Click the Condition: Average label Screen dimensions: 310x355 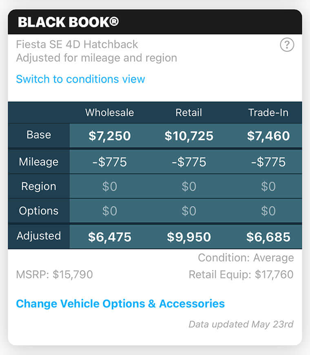tap(246, 258)
